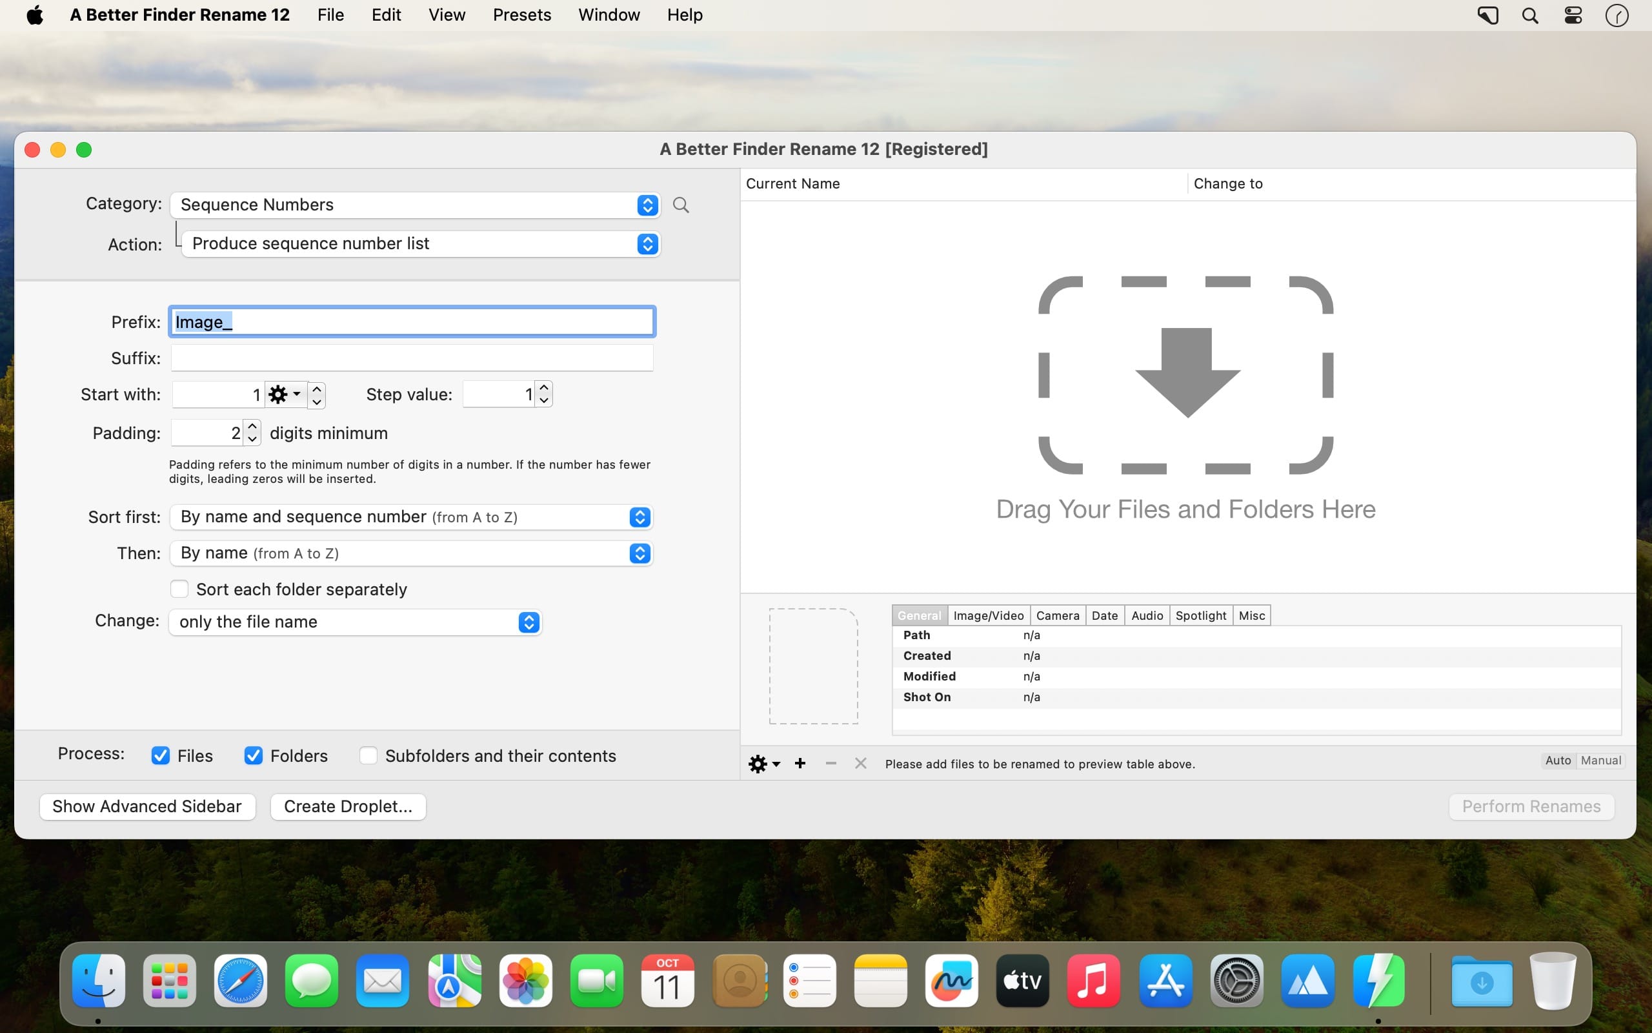Screen dimensions: 1652x1033
Task: Switch to the Camera metadata tab
Action: (1057, 615)
